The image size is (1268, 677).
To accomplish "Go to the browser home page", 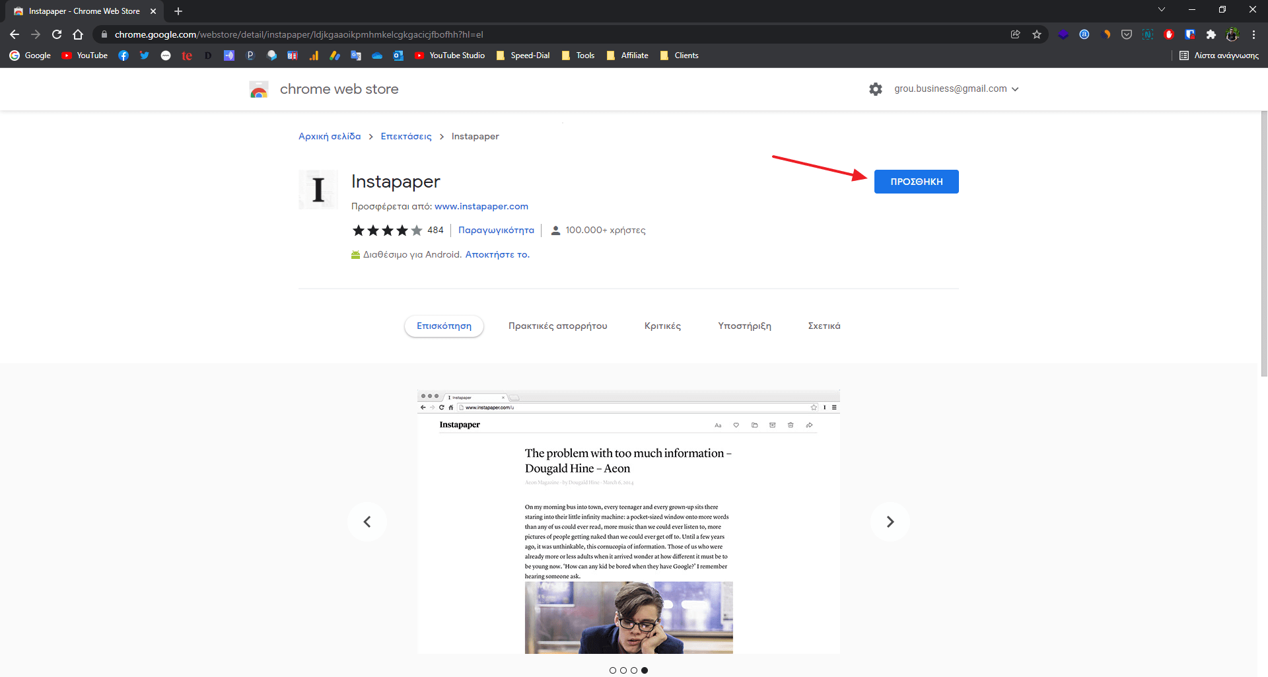I will click(x=78, y=34).
